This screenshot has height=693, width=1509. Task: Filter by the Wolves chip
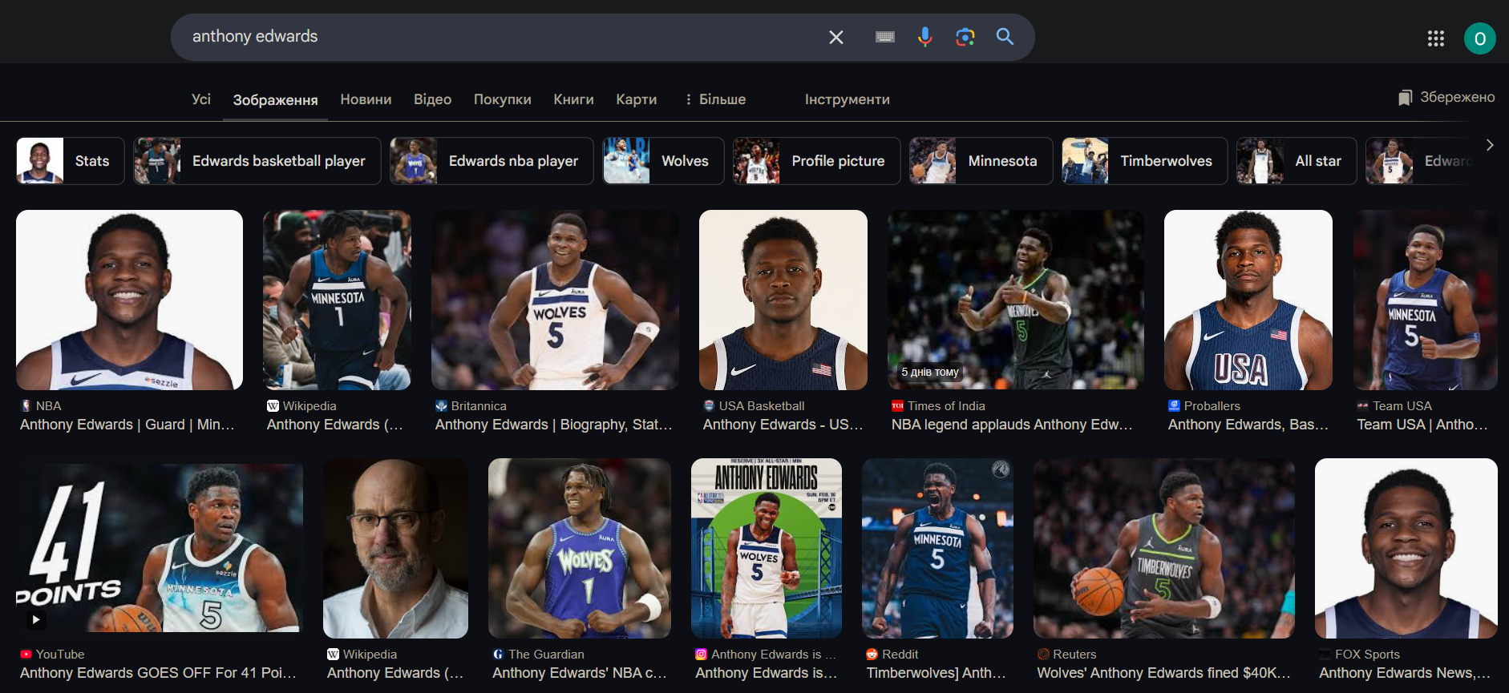coord(663,161)
